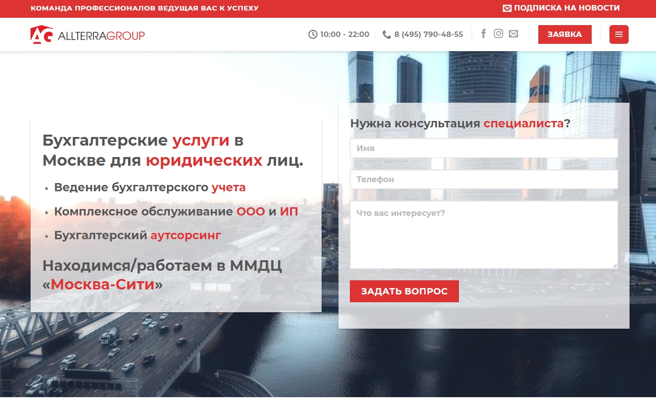Grab the textarea resize handle corner
The height and width of the screenshot is (399, 656).
click(x=615, y=266)
